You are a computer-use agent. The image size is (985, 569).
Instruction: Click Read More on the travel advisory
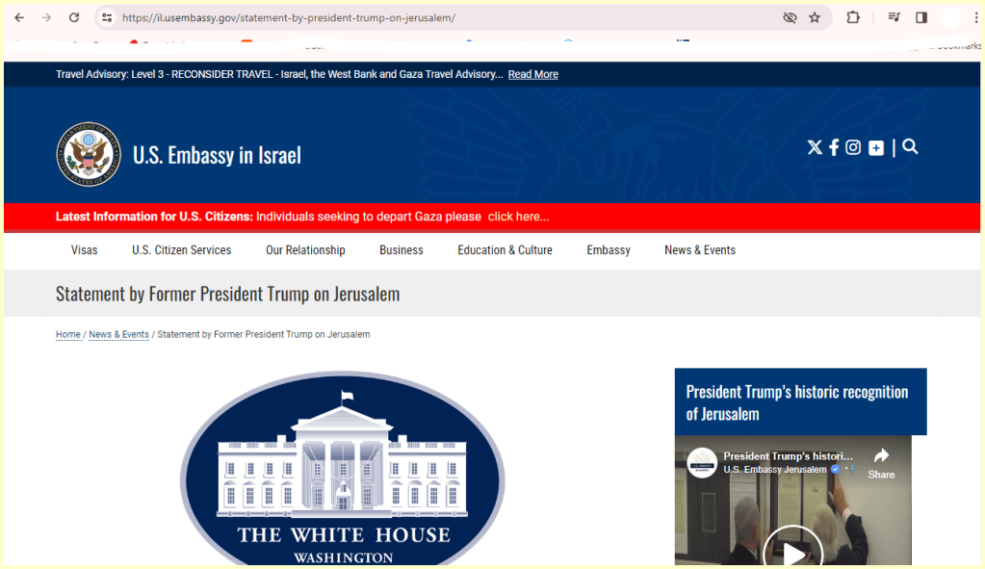point(532,74)
